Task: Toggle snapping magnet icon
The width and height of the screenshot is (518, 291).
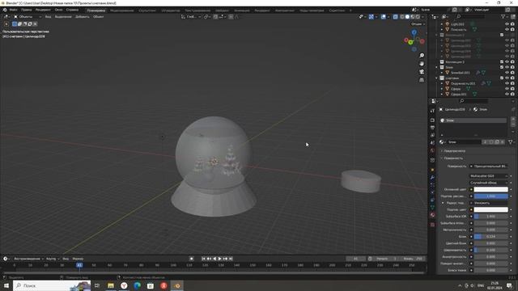Action: pyautogui.click(x=215, y=16)
